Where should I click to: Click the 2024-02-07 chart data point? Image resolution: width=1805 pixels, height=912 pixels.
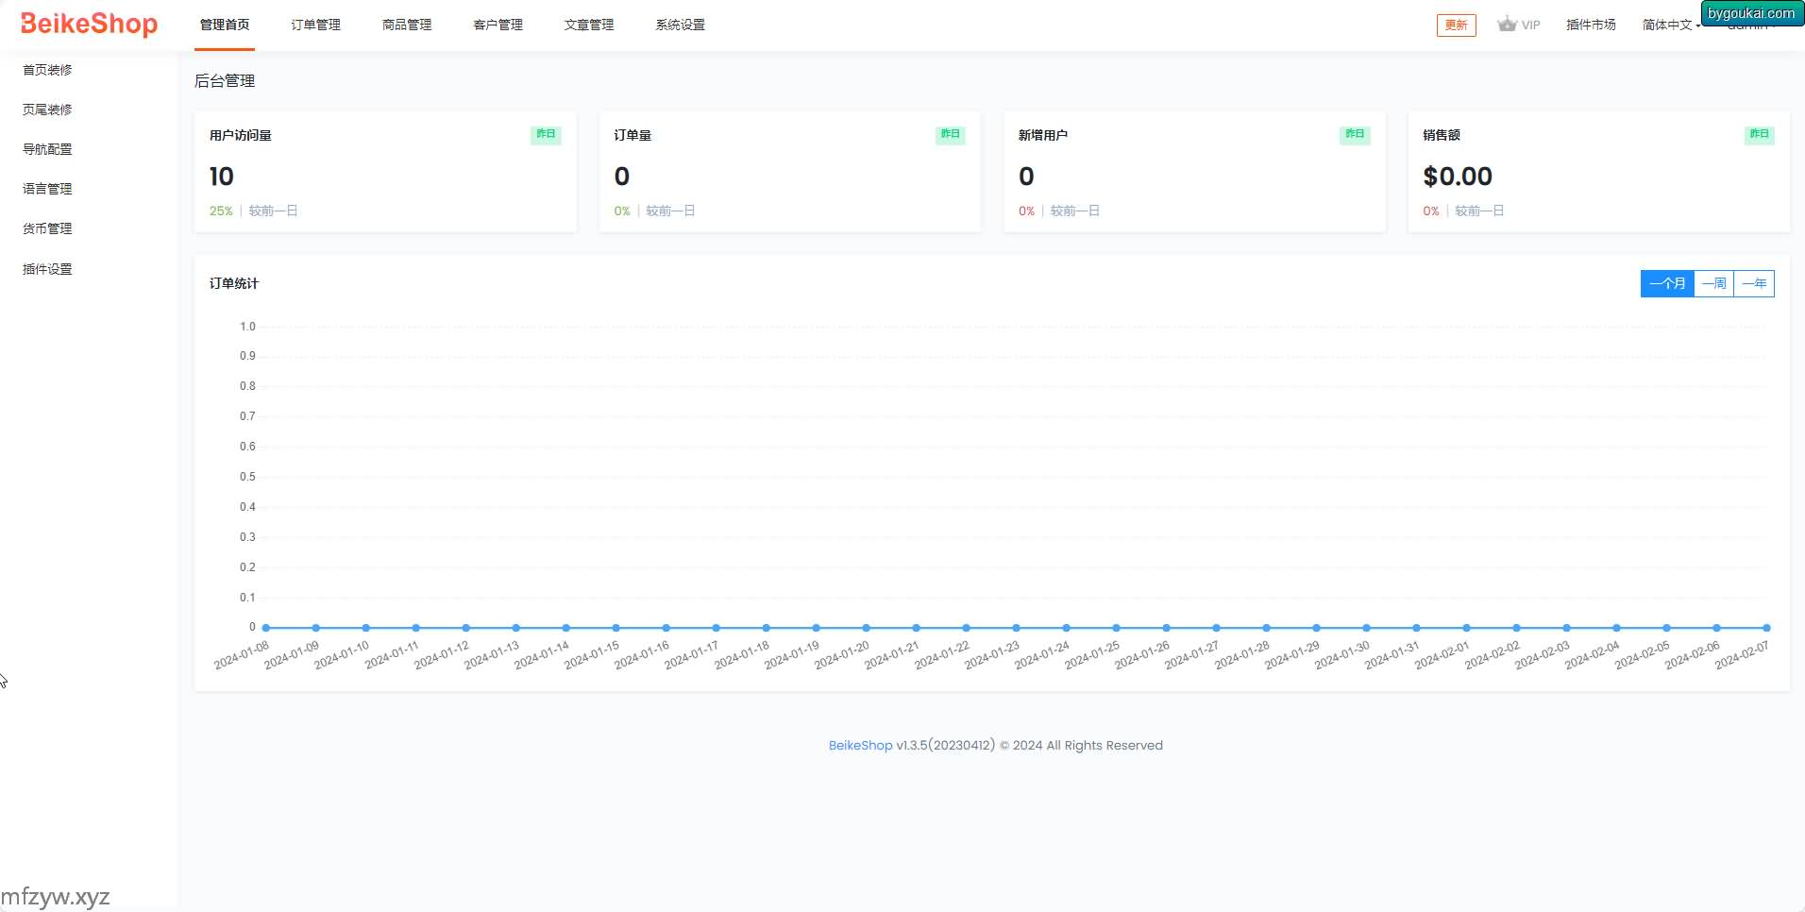tap(1766, 628)
